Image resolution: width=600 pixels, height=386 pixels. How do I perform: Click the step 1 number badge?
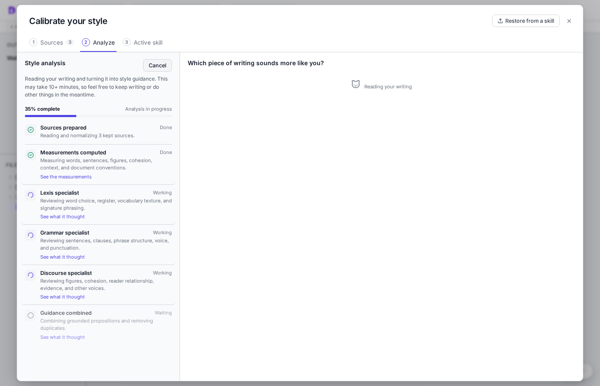tap(33, 42)
